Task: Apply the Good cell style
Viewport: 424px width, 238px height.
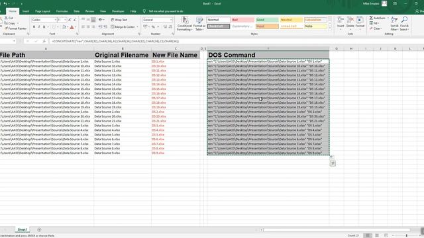Action: [x=267, y=20]
